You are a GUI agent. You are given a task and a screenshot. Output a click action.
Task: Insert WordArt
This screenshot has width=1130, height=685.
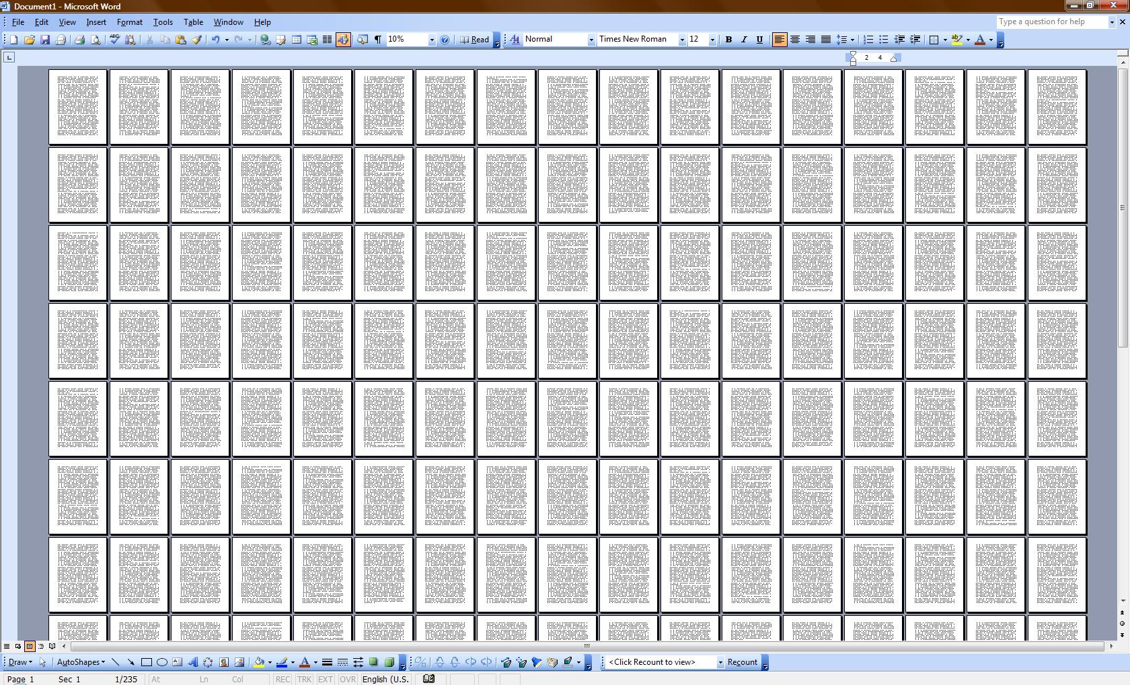coord(192,662)
